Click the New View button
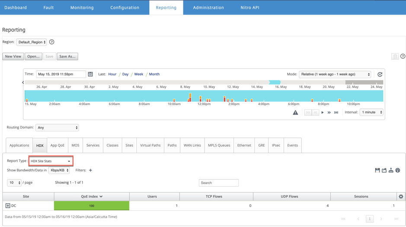406x227 pixels. 13,57
